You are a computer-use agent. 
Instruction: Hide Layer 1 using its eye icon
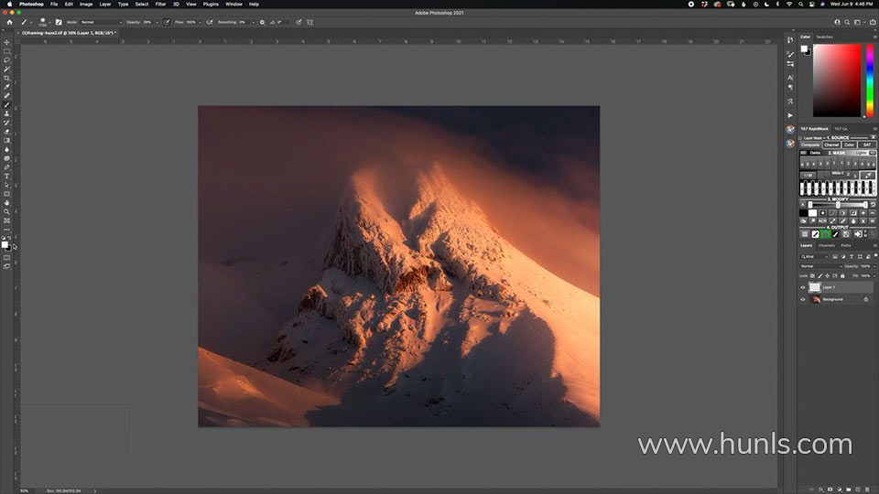click(x=803, y=287)
